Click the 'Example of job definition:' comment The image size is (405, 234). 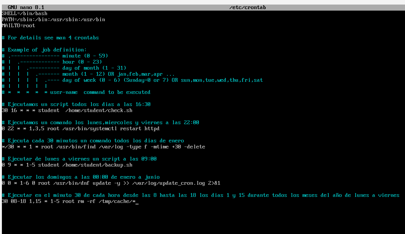44,50
